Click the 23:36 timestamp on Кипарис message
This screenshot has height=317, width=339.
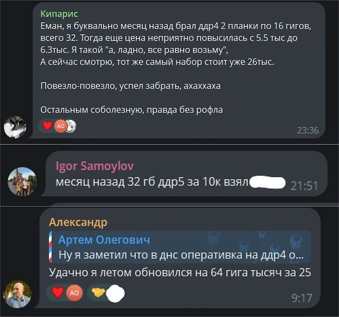(307, 130)
